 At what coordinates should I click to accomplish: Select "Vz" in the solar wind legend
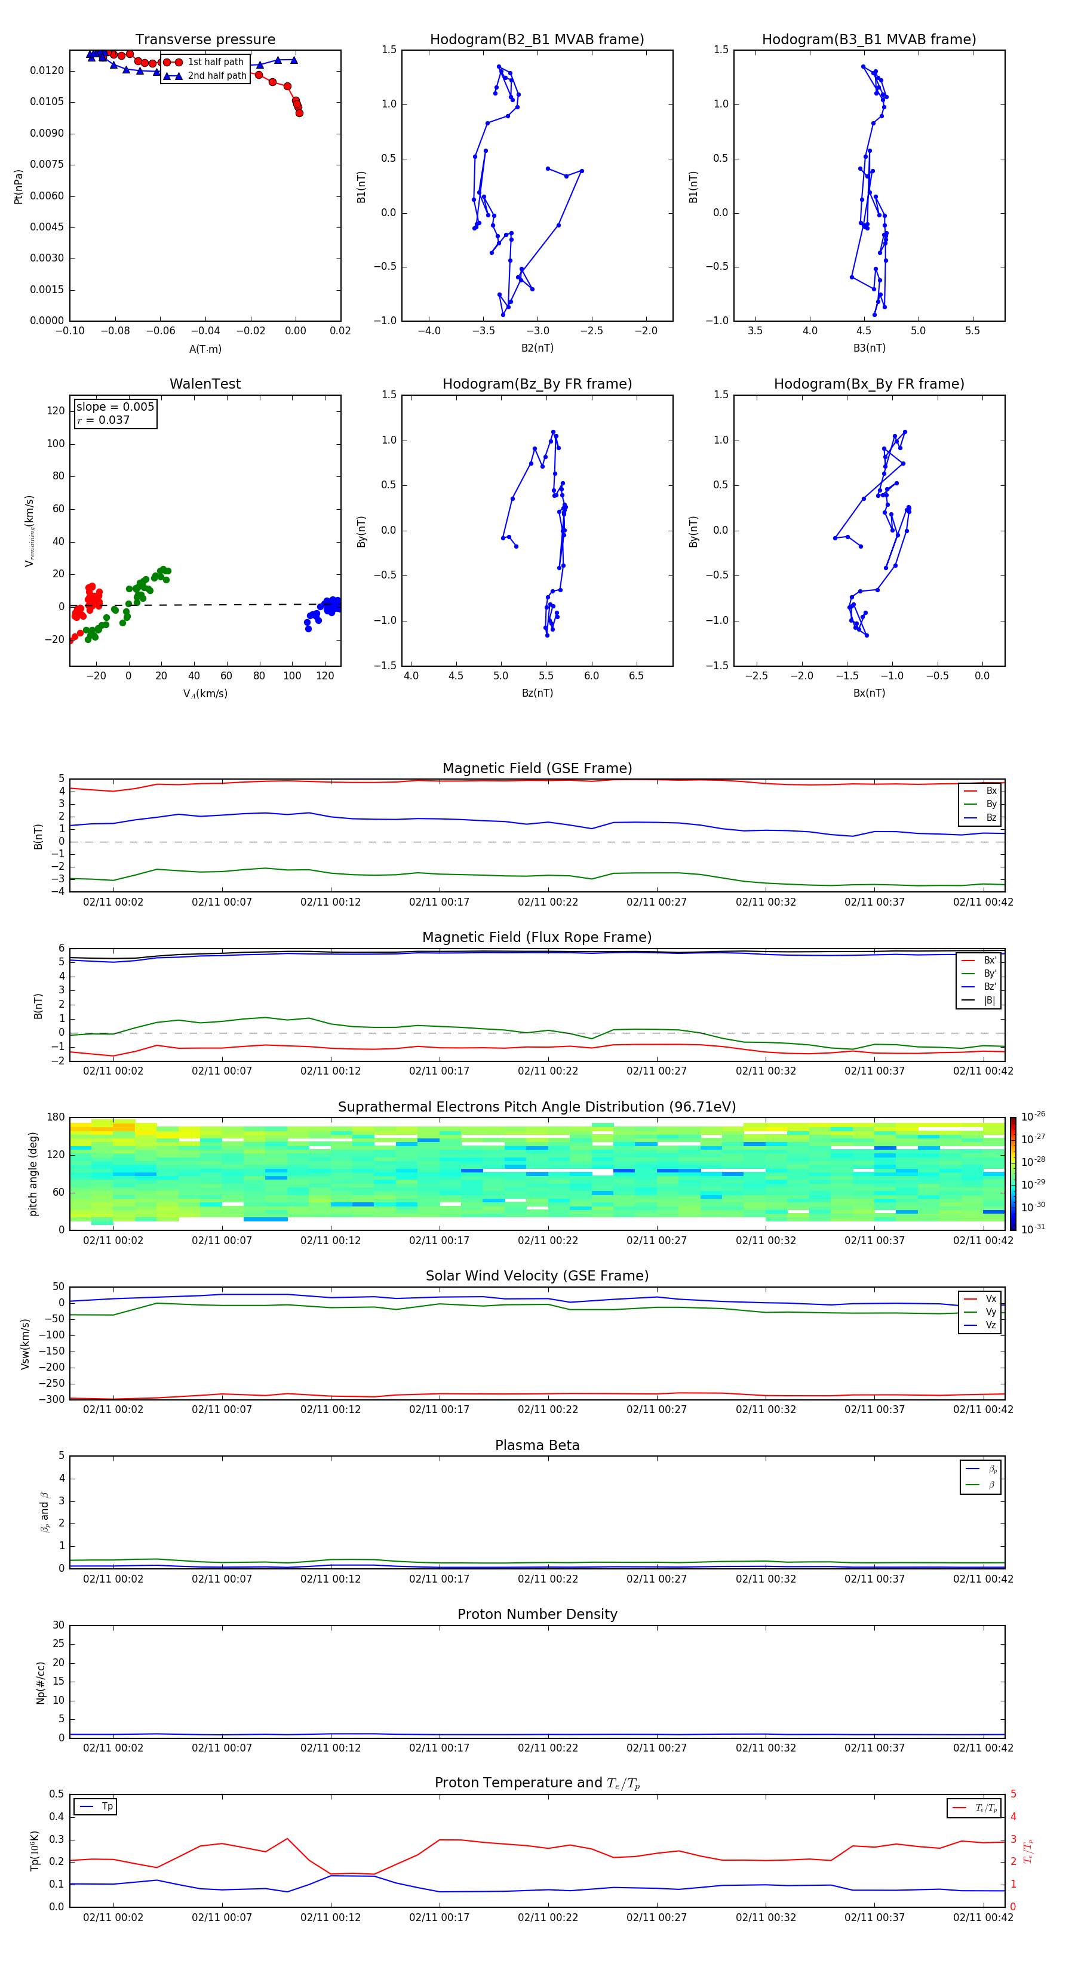tap(980, 1325)
